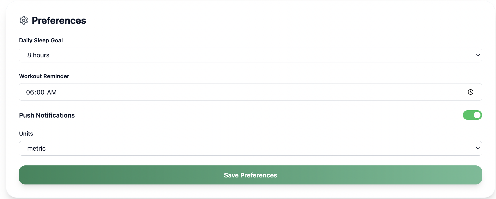Click the Daily Sleep Goal label
Image resolution: width=496 pixels, height=199 pixels.
(x=41, y=40)
